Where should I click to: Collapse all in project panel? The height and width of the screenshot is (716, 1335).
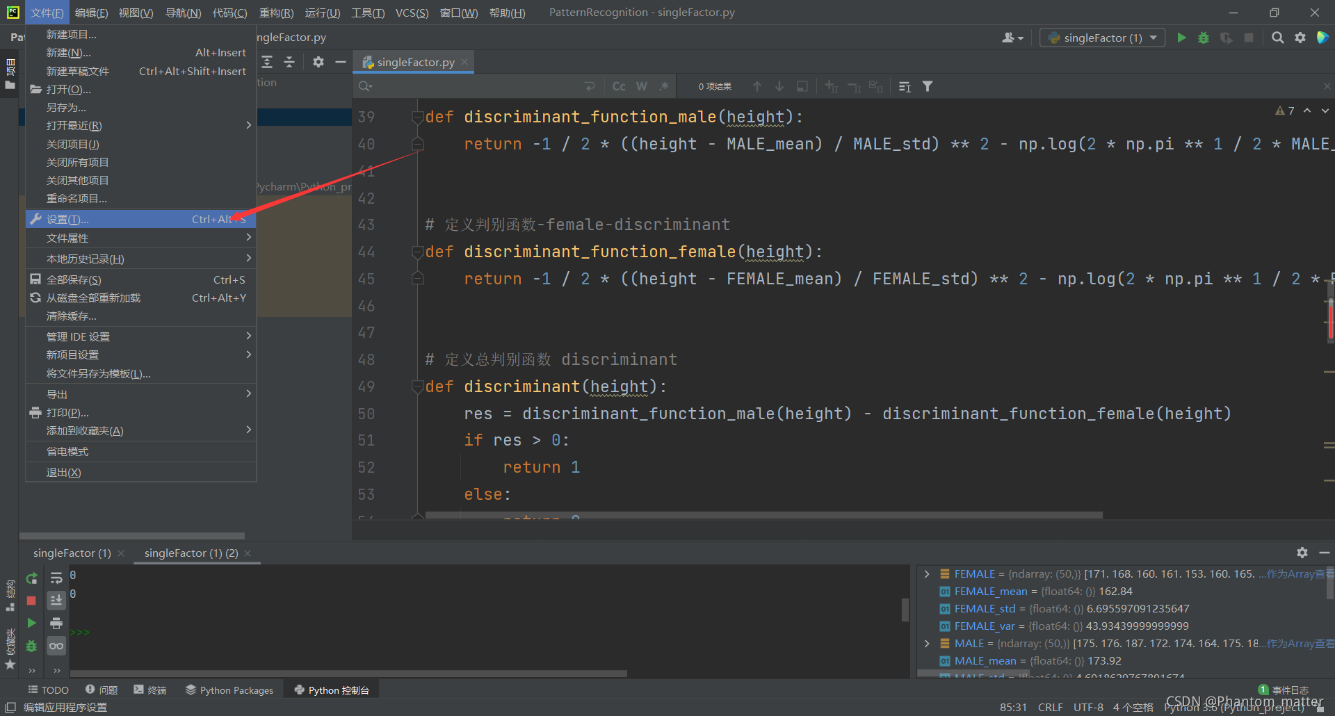click(x=289, y=62)
